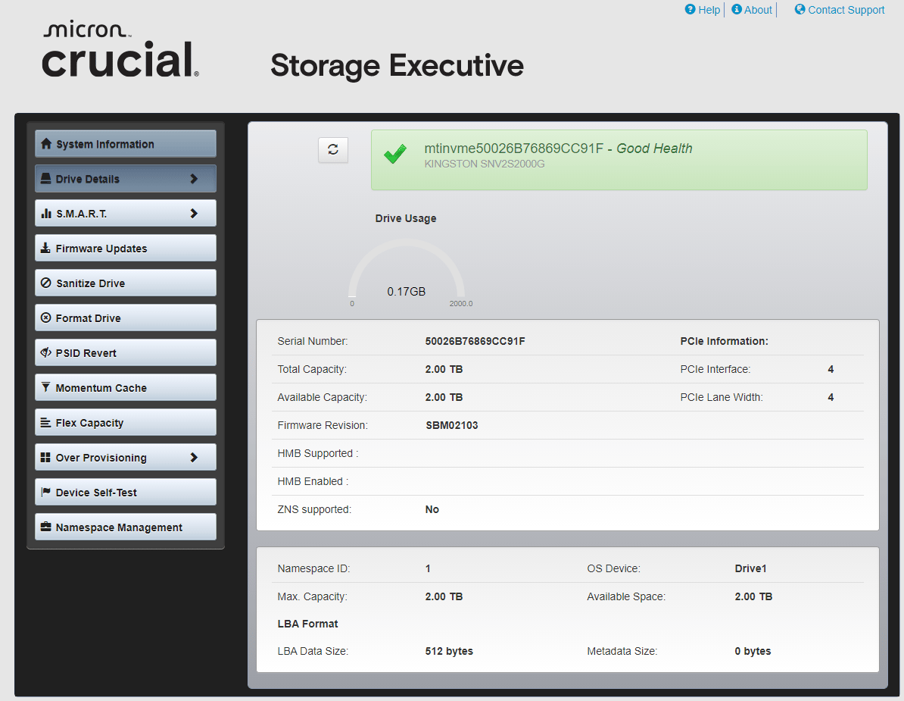
Task: Click the eye-slash icon beside PSID Revert
Action: click(x=46, y=352)
